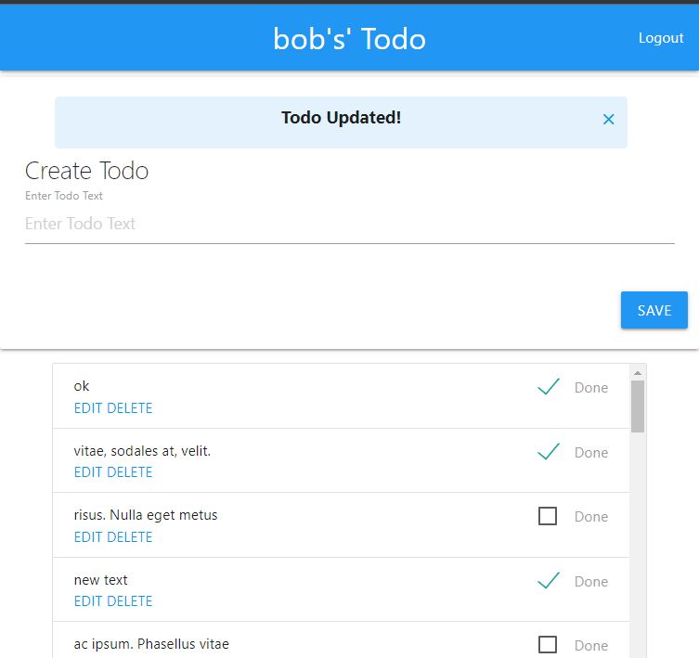Uncheck Done for 'vitae, sodales at, velit.'
This screenshot has height=658, width=699.
(x=549, y=452)
